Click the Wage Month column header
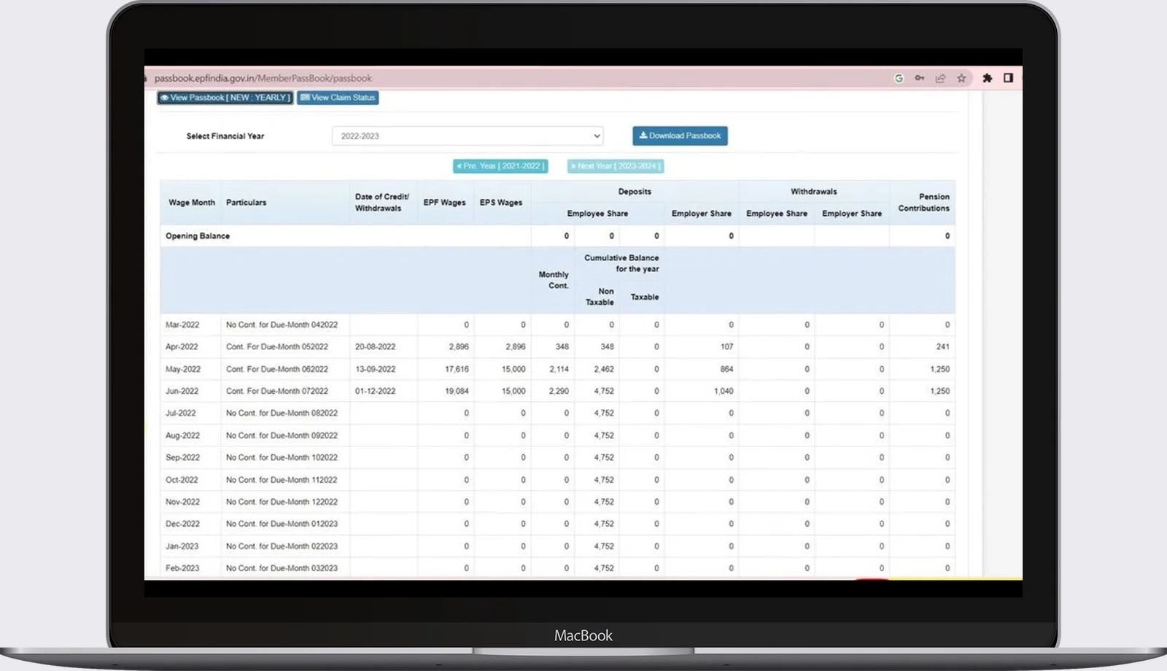 point(192,203)
